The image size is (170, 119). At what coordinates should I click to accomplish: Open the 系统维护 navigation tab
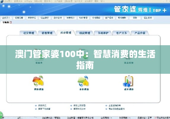(103, 33)
